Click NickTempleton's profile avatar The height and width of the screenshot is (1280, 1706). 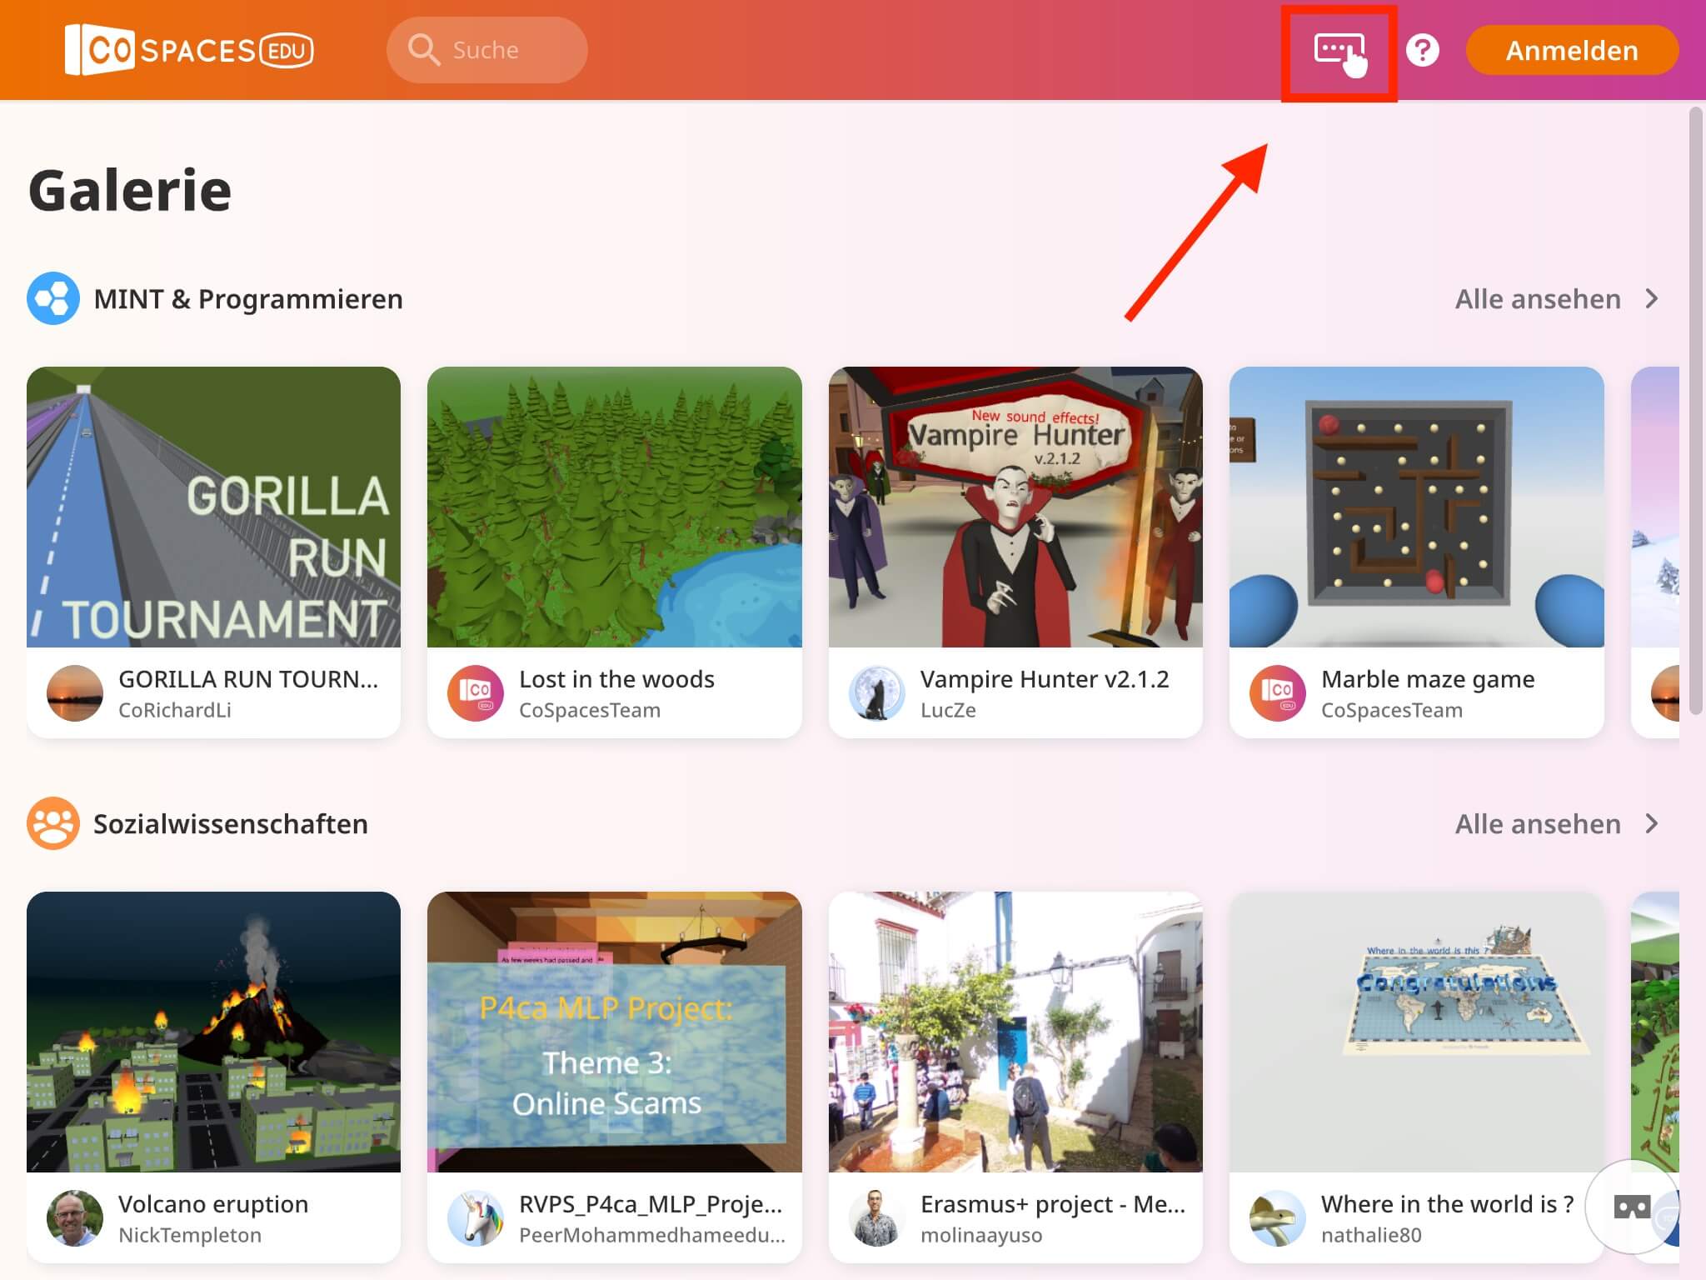[x=75, y=1218]
